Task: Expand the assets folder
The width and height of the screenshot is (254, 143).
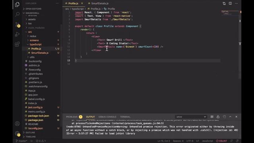Action: (x=32, y=19)
